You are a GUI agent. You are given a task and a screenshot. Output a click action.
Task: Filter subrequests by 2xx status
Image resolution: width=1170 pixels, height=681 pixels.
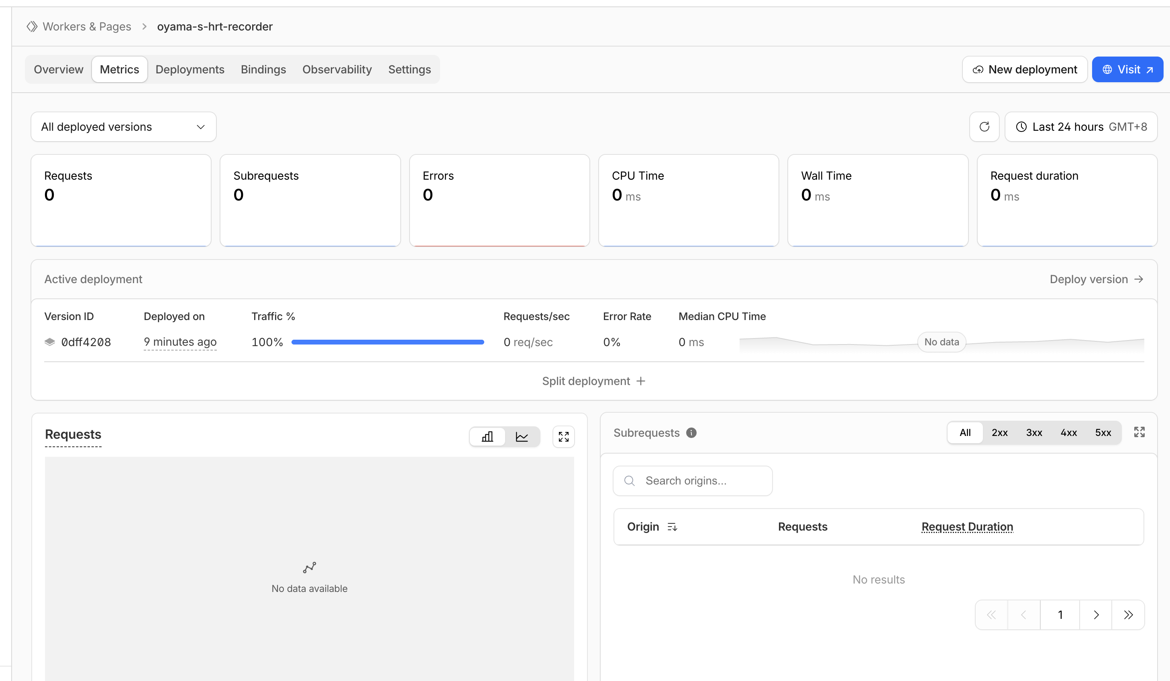click(x=999, y=432)
